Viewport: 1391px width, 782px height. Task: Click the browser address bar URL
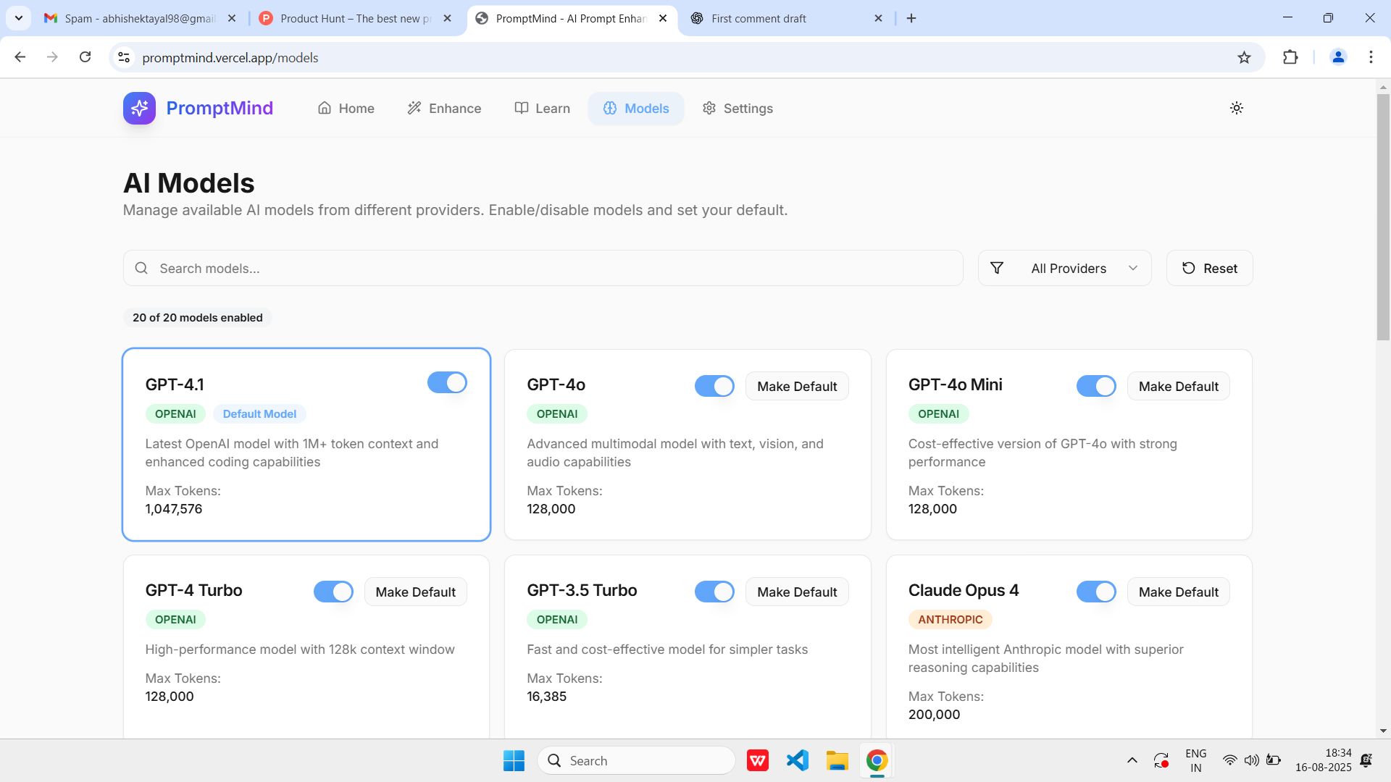point(230,57)
